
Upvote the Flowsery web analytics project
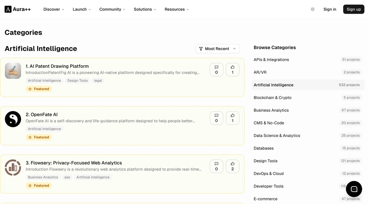(232, 166)
